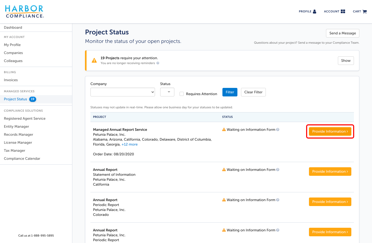Click warning icon for Colorado annual report status

tap(224, 200)
